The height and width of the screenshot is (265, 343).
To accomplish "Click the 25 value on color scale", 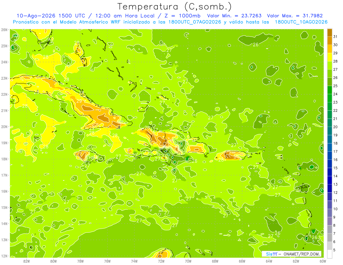I will (x=336, y=86).
